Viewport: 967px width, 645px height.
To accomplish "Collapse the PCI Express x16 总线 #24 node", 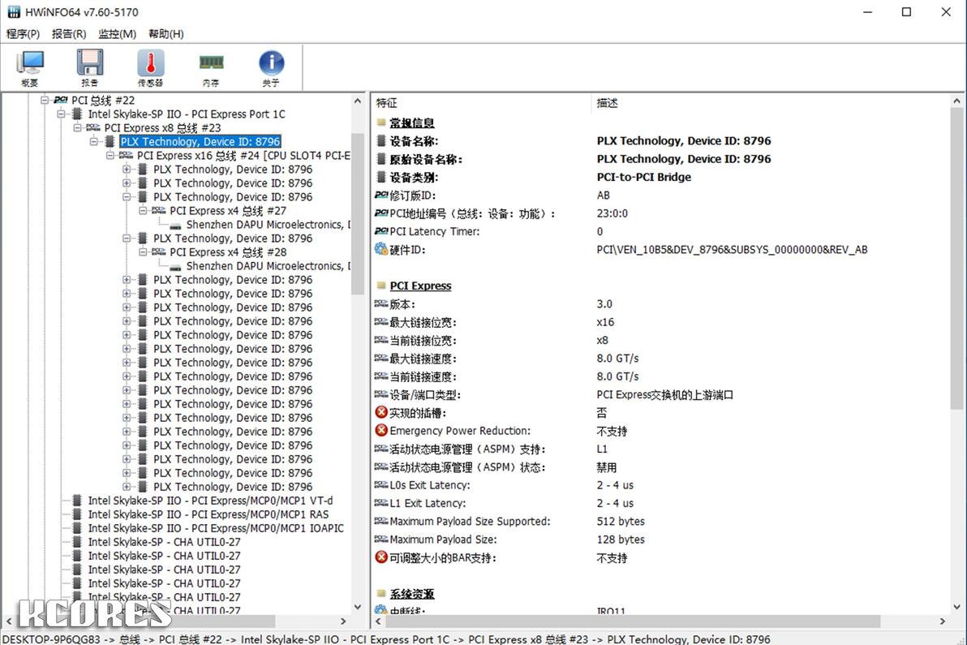I will tap(110, 156).
